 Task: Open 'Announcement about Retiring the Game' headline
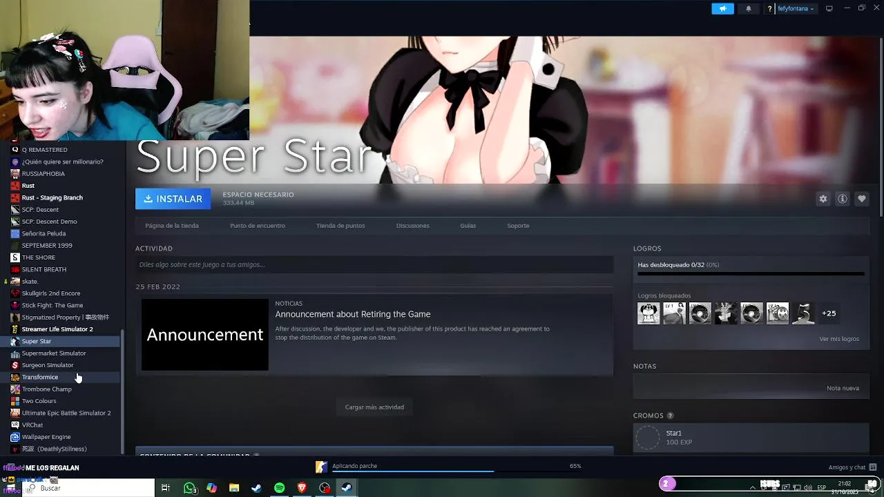click(353, 314)
